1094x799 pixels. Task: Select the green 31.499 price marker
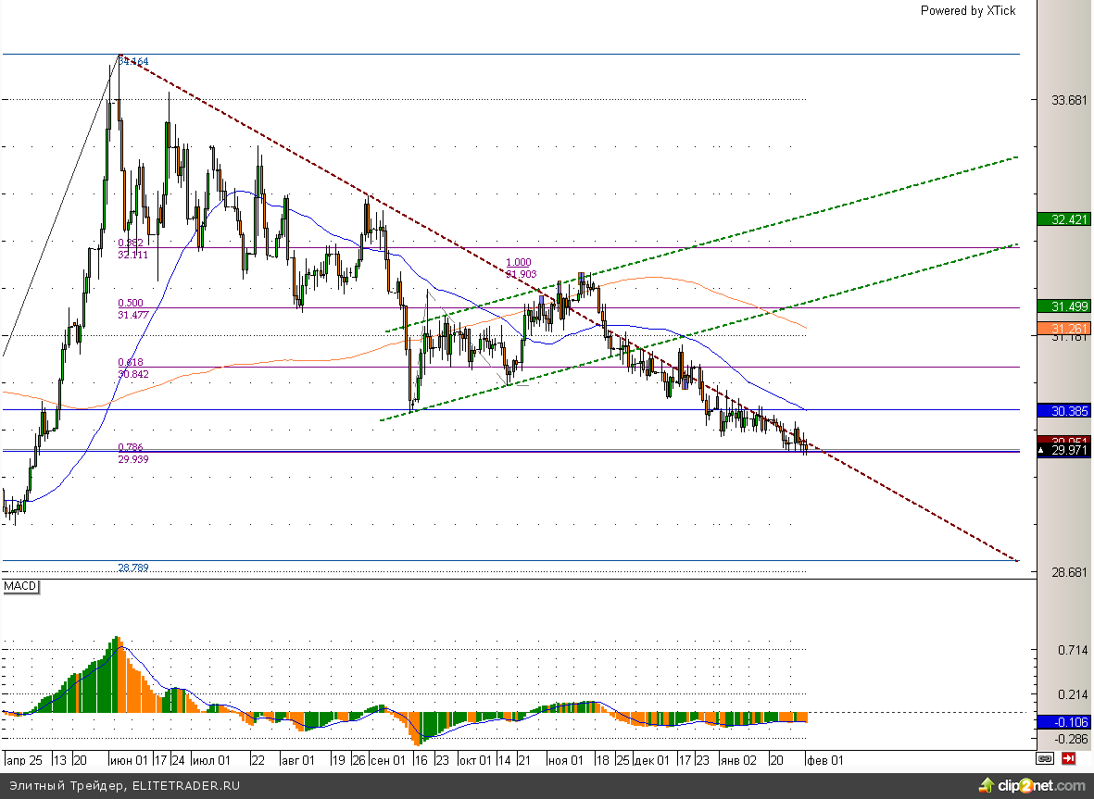coord(1063,306)
